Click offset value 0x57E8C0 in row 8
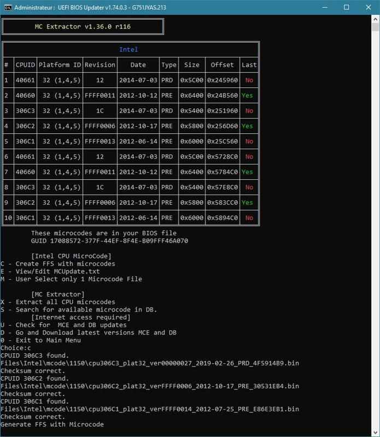 (223, 187)
